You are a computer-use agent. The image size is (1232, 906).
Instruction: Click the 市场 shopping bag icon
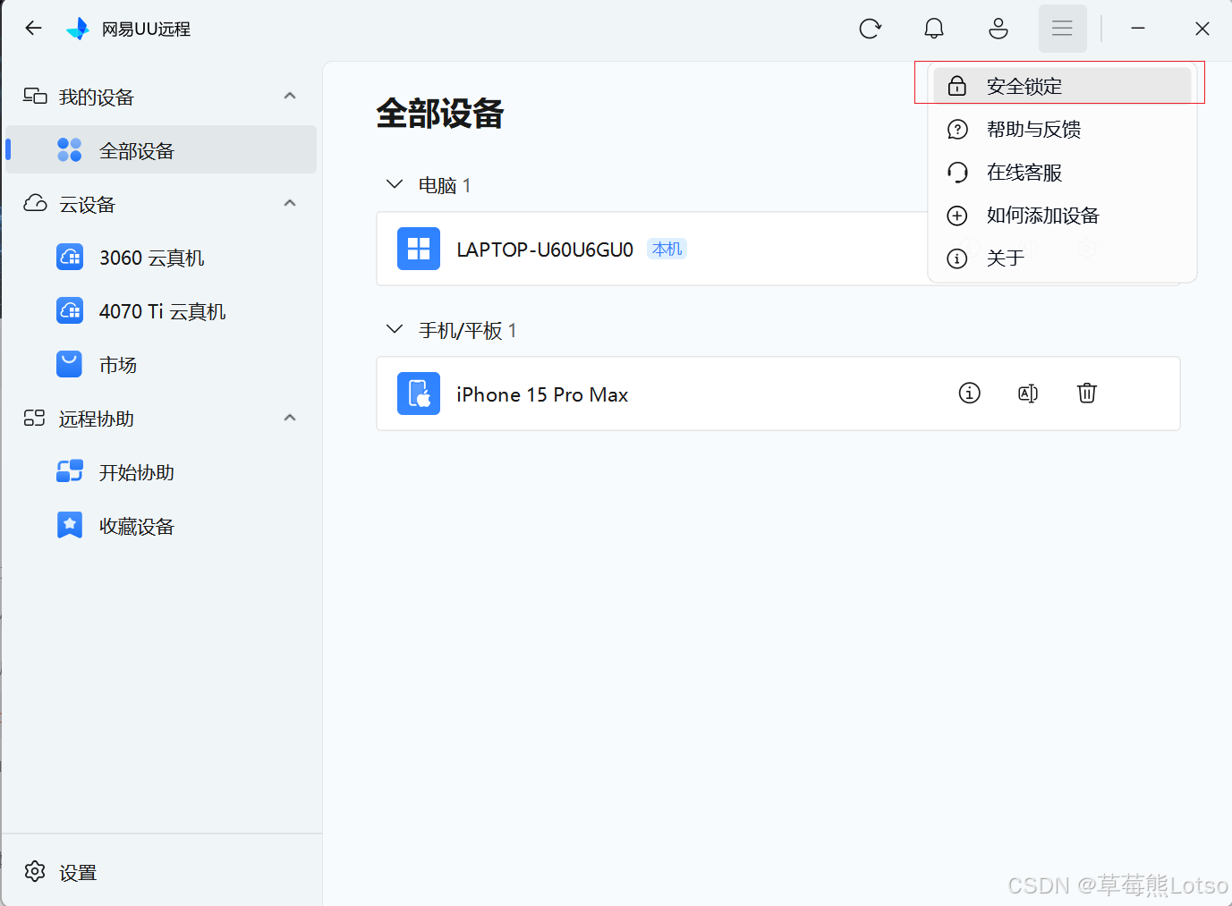coord(70,364)
